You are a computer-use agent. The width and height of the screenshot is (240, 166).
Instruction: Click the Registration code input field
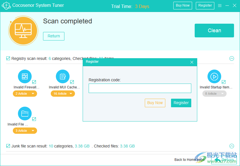click(x=140, y=88)
